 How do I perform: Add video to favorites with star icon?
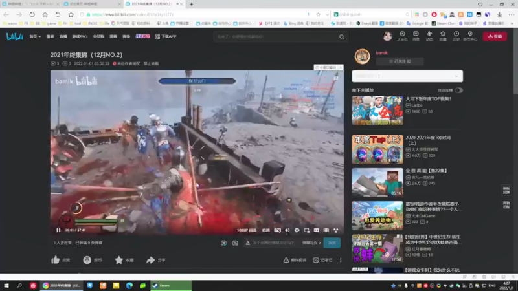(118, 260)
